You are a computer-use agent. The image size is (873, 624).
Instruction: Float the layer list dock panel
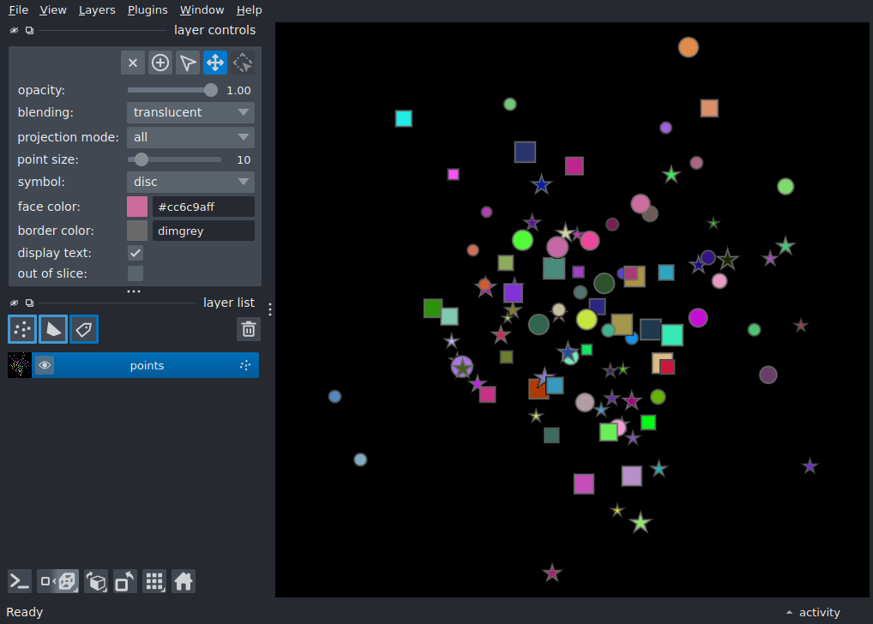[29, 303]
